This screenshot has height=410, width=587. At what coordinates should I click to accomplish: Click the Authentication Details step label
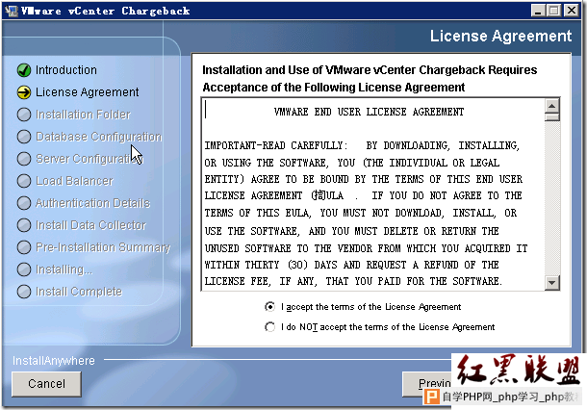click(x=92, y=203)
